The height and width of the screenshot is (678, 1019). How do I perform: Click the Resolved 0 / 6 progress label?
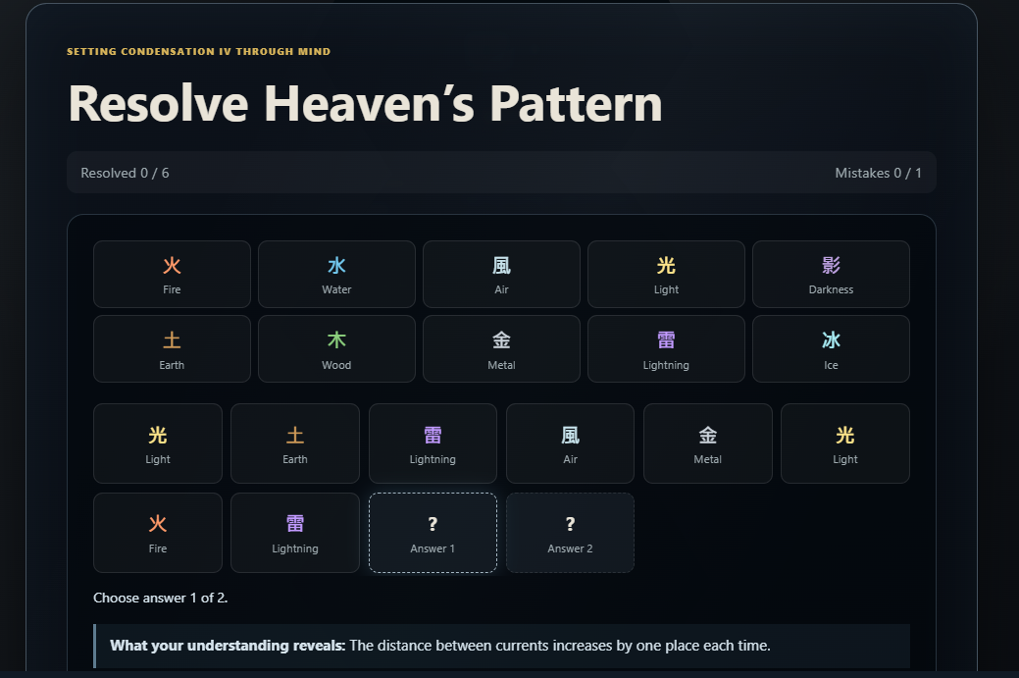tap(125, 173)
